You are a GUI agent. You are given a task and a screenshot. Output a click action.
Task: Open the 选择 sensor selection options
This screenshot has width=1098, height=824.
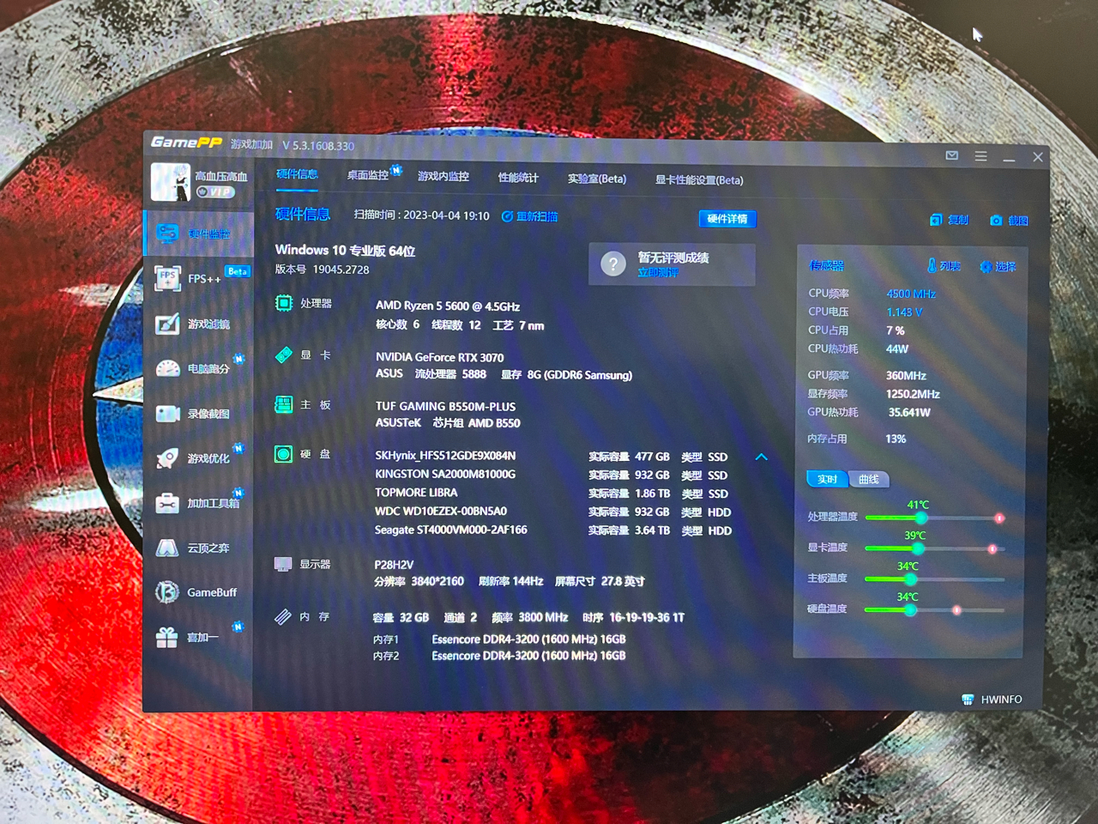click(x=998, y=266)
